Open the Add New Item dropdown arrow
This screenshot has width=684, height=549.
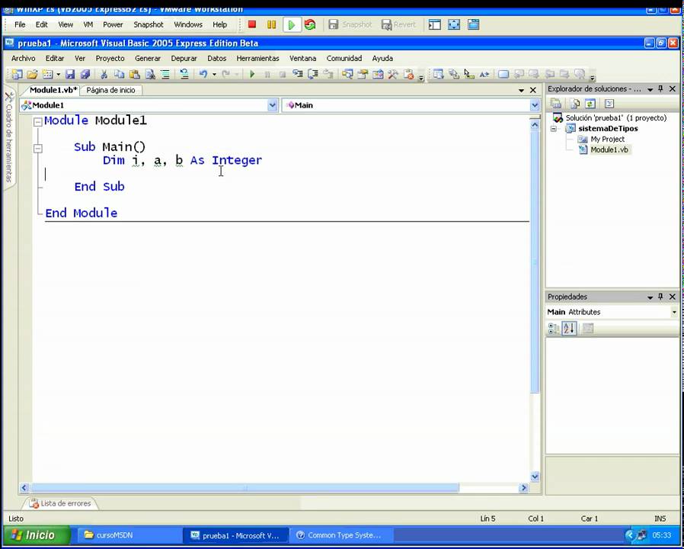click(x=58, y=74)
